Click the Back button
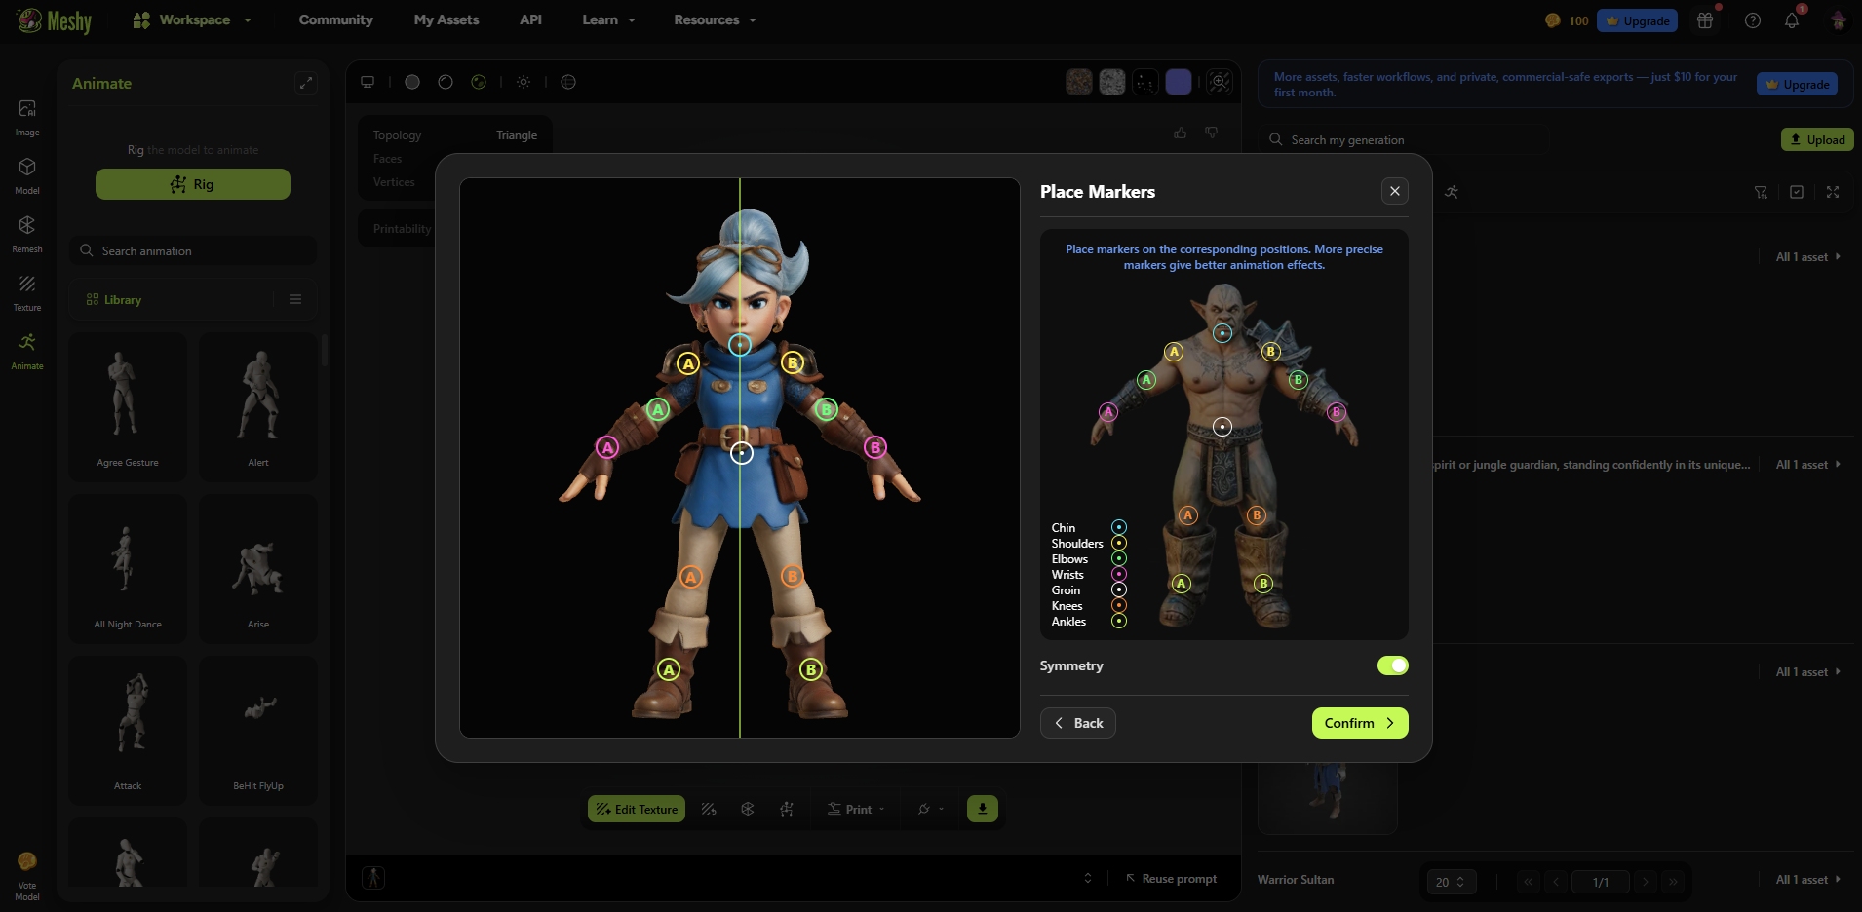The width and height of the screenshot is (1862, 912). point(1077,723)
